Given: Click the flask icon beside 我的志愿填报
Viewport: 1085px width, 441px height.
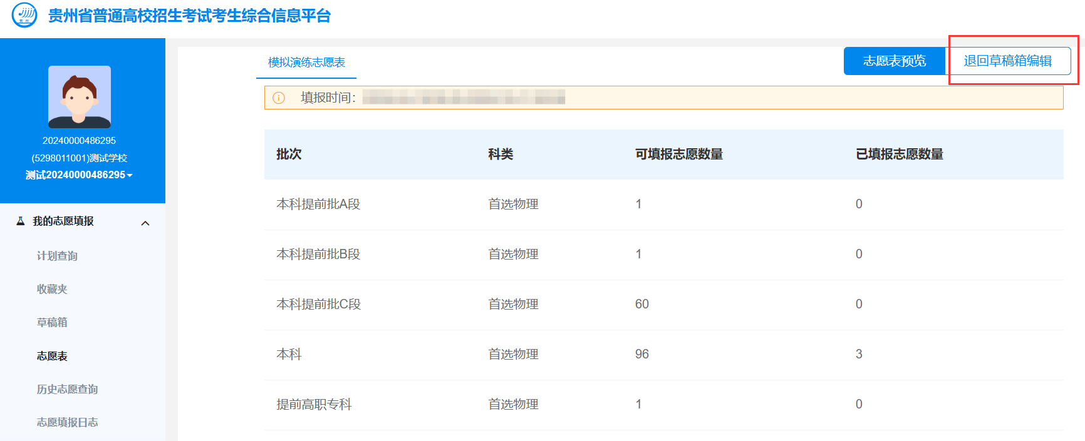Looking at the screenshot, I should point(20,221).
